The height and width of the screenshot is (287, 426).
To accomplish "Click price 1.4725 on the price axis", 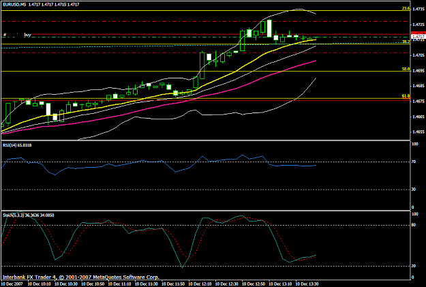I will [419, 25].
